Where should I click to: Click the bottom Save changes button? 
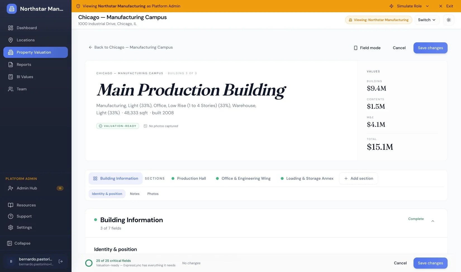click(x=430, y=263)
